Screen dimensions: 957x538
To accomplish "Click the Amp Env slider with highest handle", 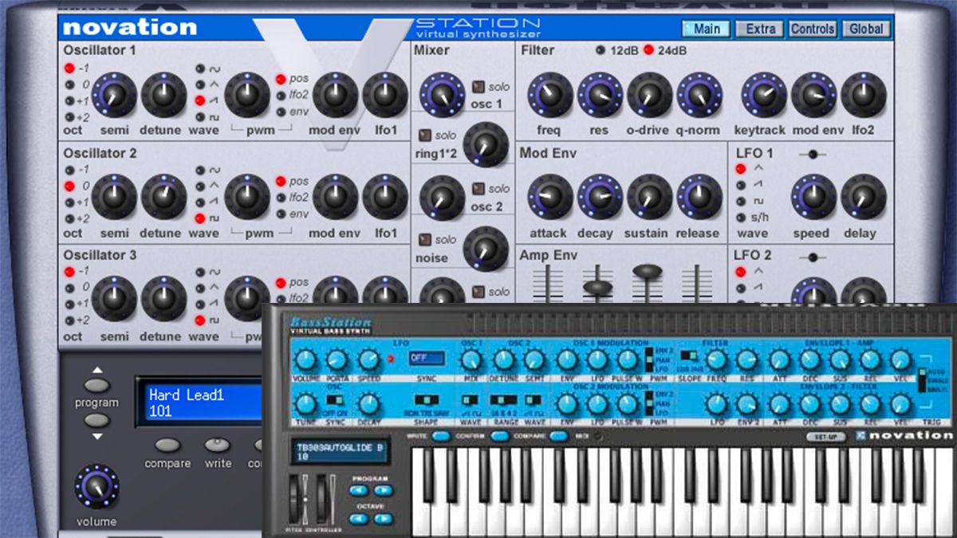I will pyautogui.click(x=648, y=271).
